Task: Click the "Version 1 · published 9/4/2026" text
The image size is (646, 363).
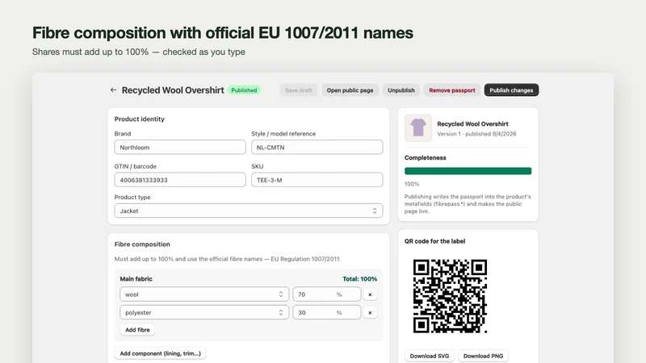Action: click(x=476, y=134)
